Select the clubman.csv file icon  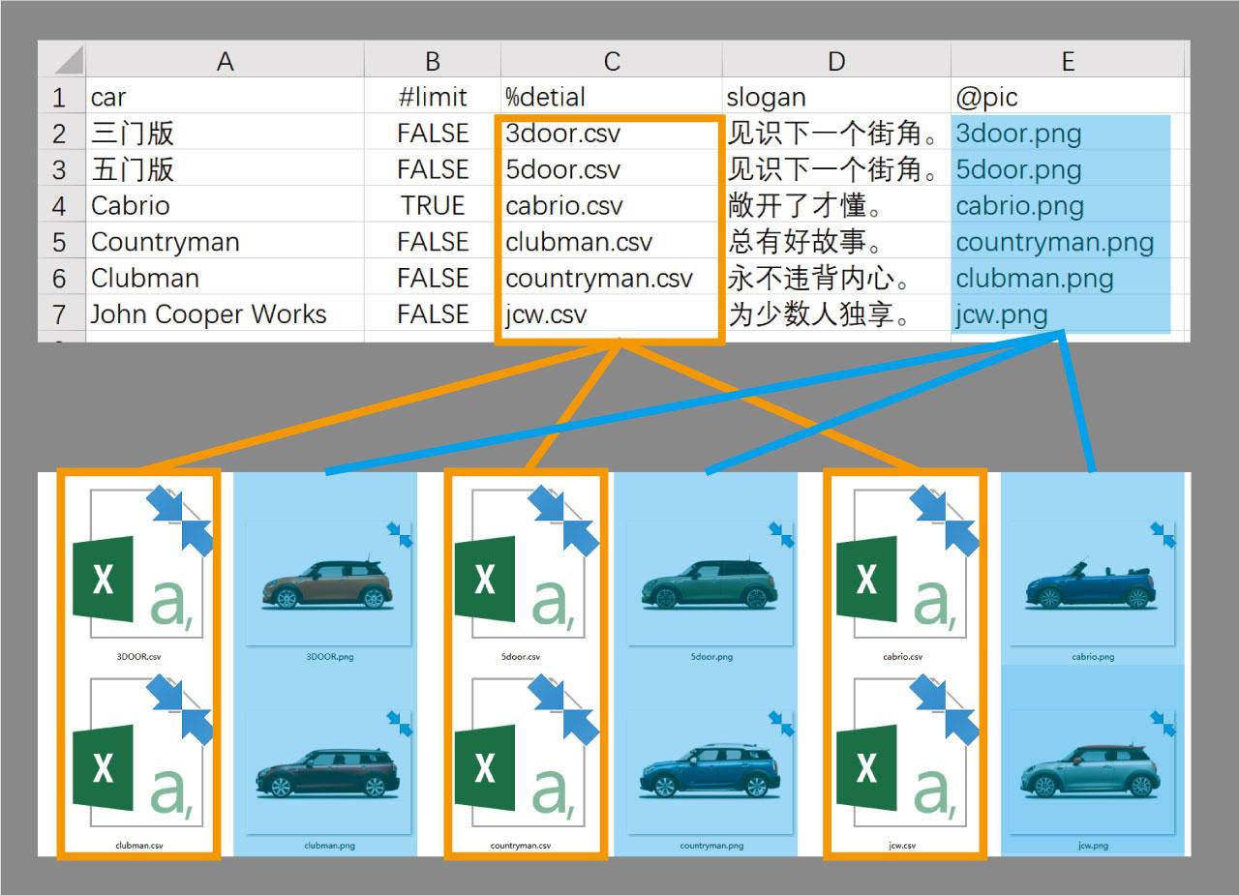pos(142,751)
